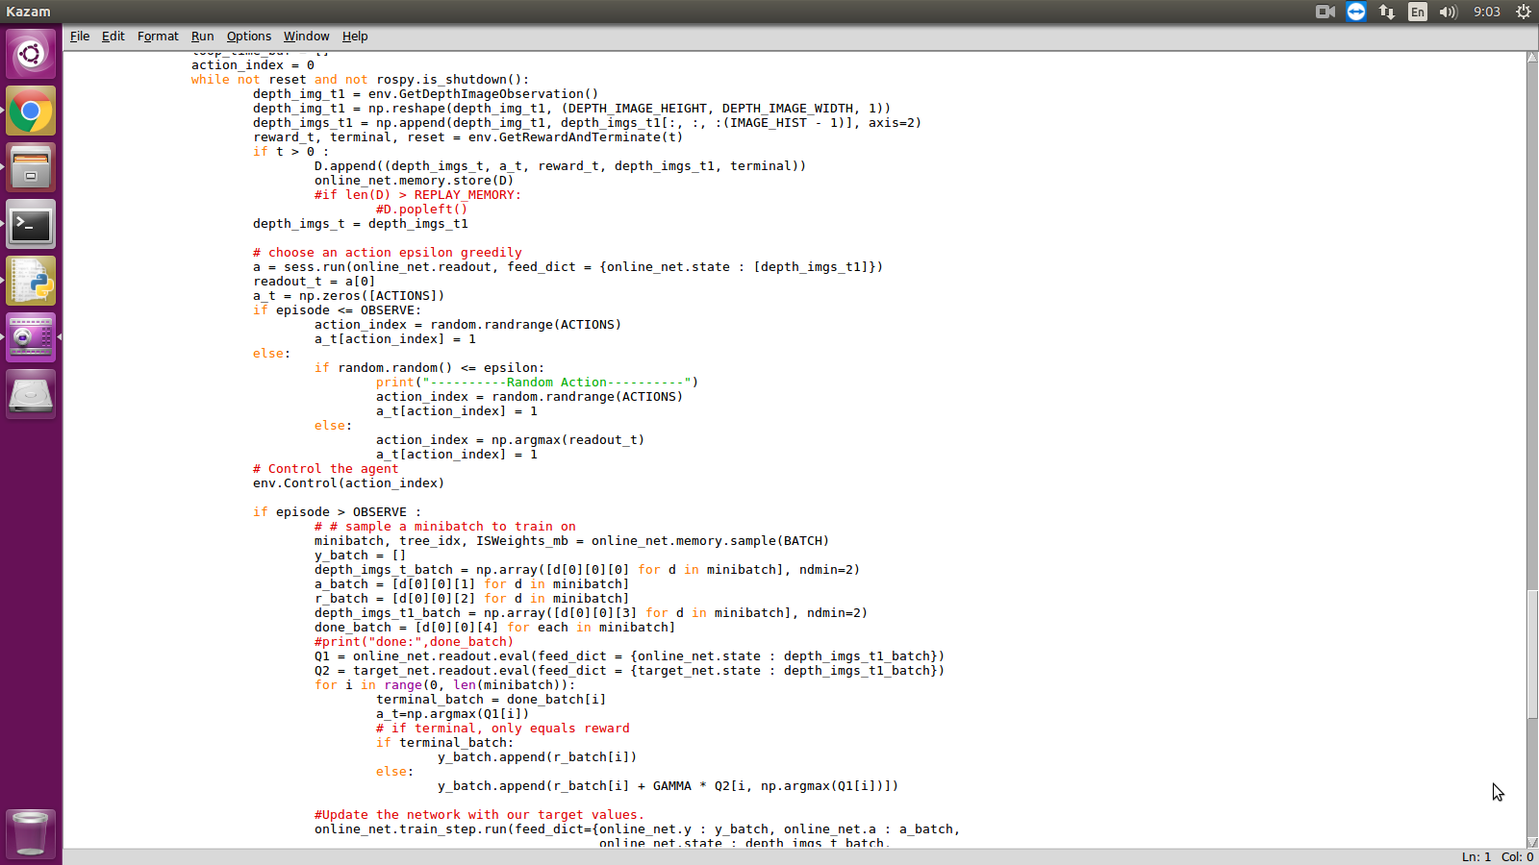
Task: Click the 'y_batch = []' line
Action: [360, 556]
